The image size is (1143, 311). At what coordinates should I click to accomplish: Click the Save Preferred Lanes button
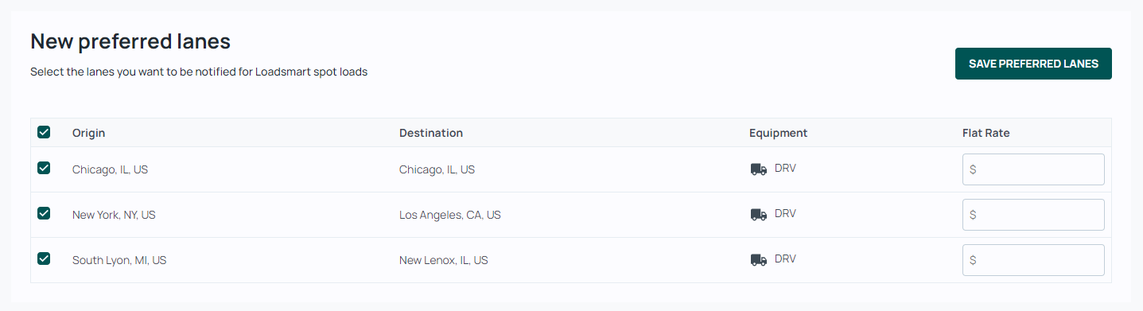[1033, 64]
